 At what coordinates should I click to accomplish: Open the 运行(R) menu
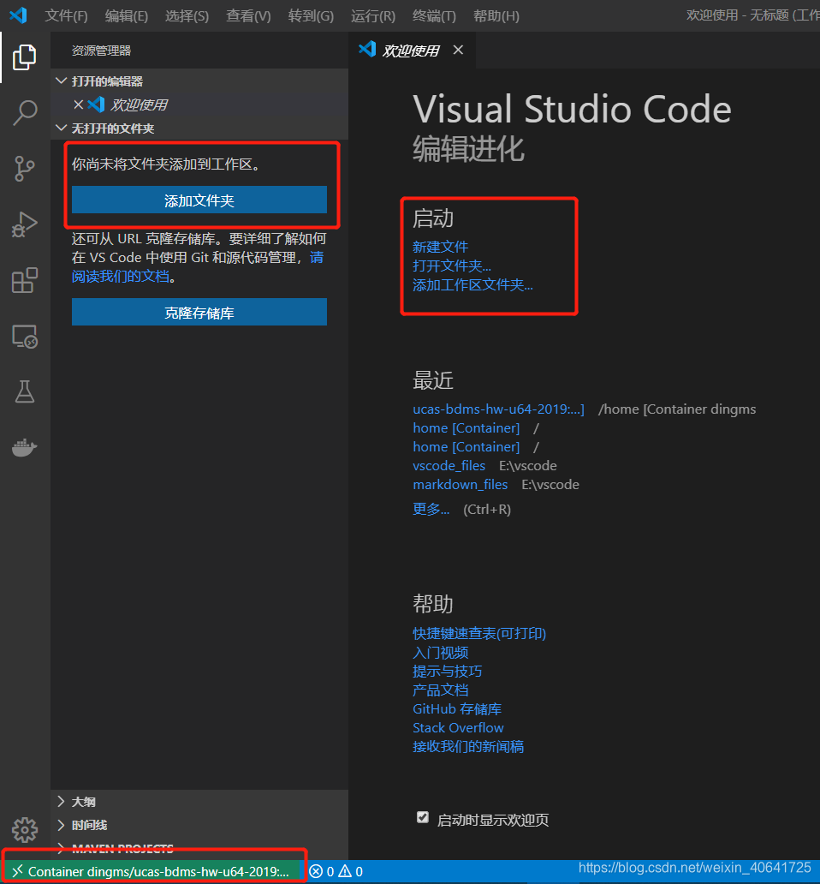click(x=373, y=15)
